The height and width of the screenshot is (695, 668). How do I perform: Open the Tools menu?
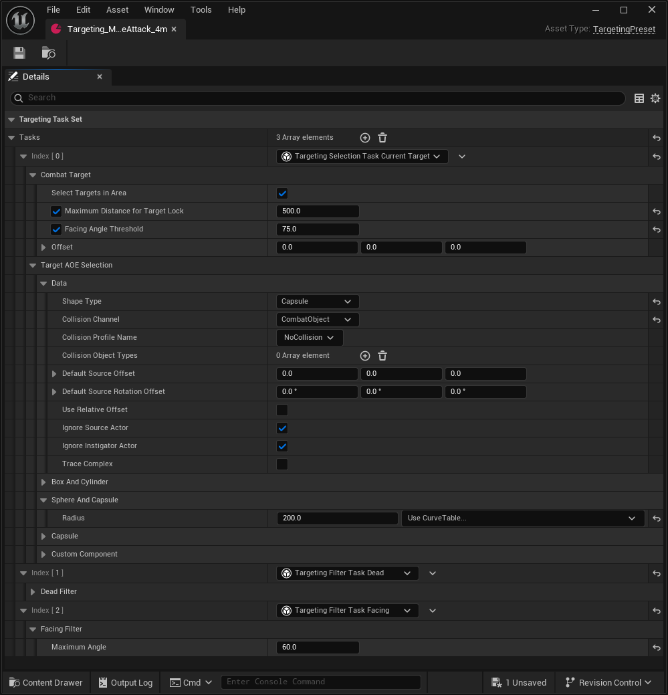pos(201,10)
